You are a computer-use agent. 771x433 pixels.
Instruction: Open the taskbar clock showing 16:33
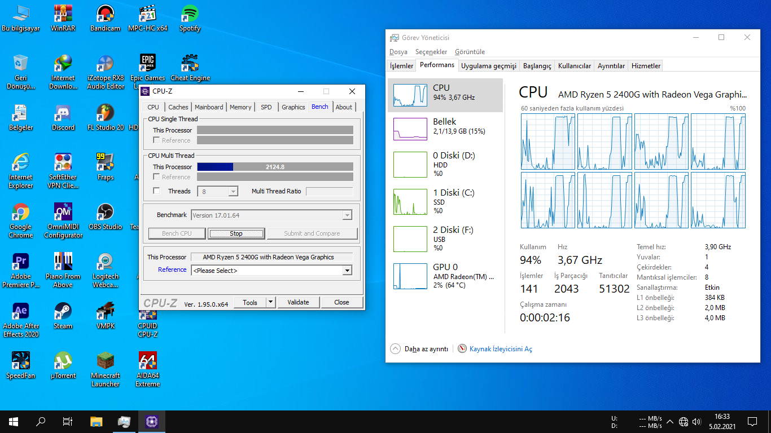722,422
